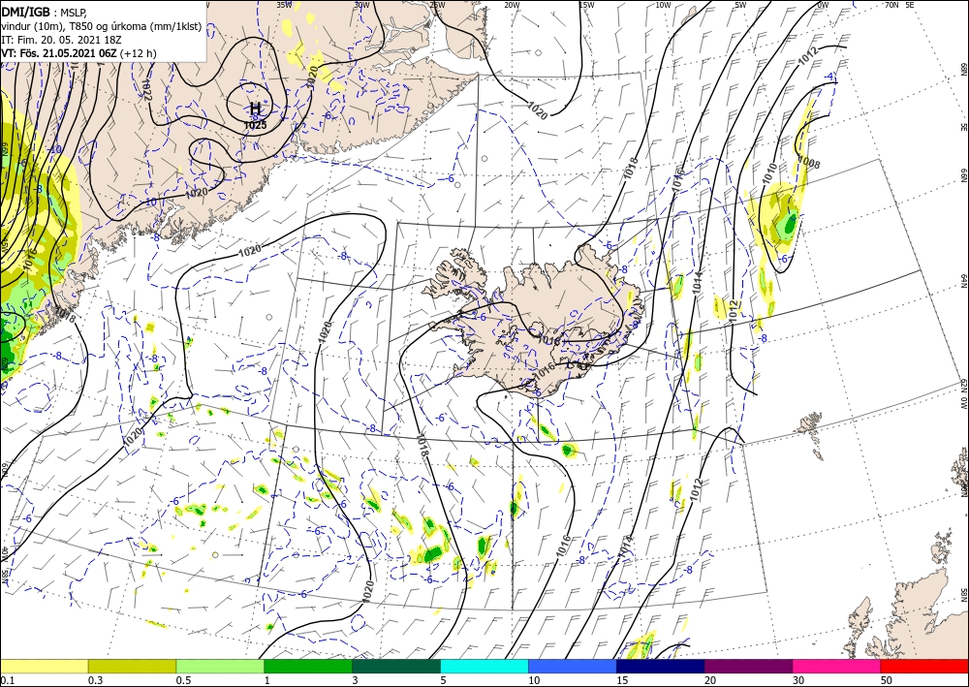This screenshot has height=687, width=969.
Task: Click the '30' legend value
Action: pyautogui.click(x=798, y=680)
